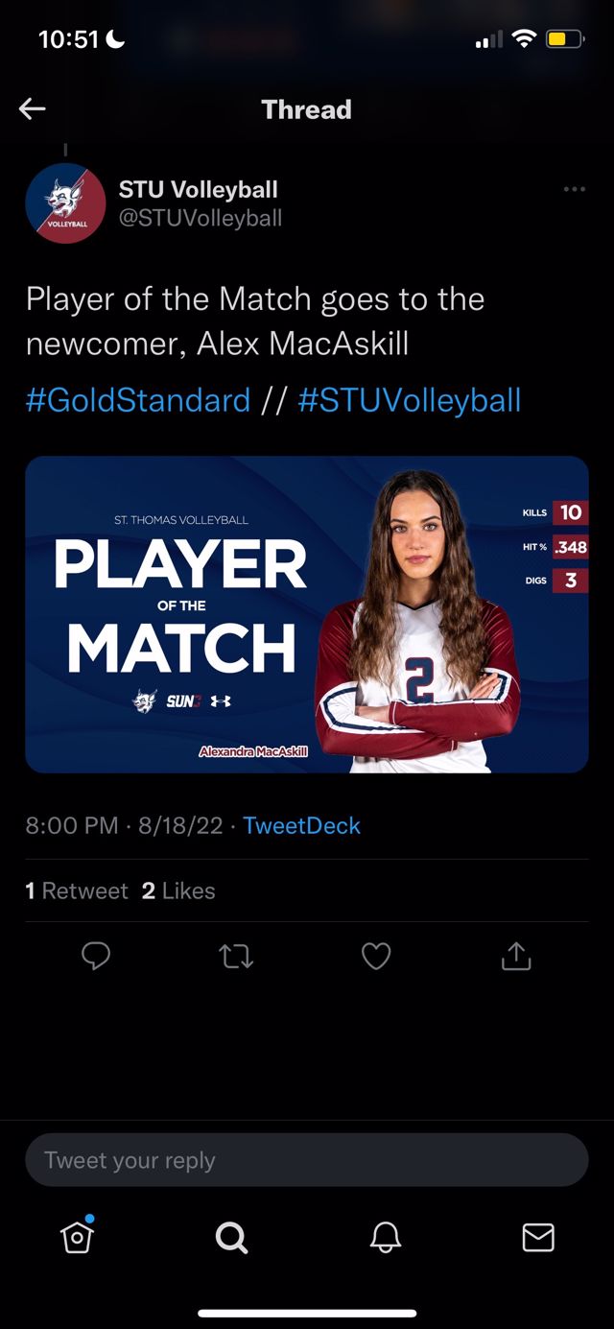Tap the STU Volleyball profile avatar
Viewport: 614px width, 1329px height.
pos(65,203)
